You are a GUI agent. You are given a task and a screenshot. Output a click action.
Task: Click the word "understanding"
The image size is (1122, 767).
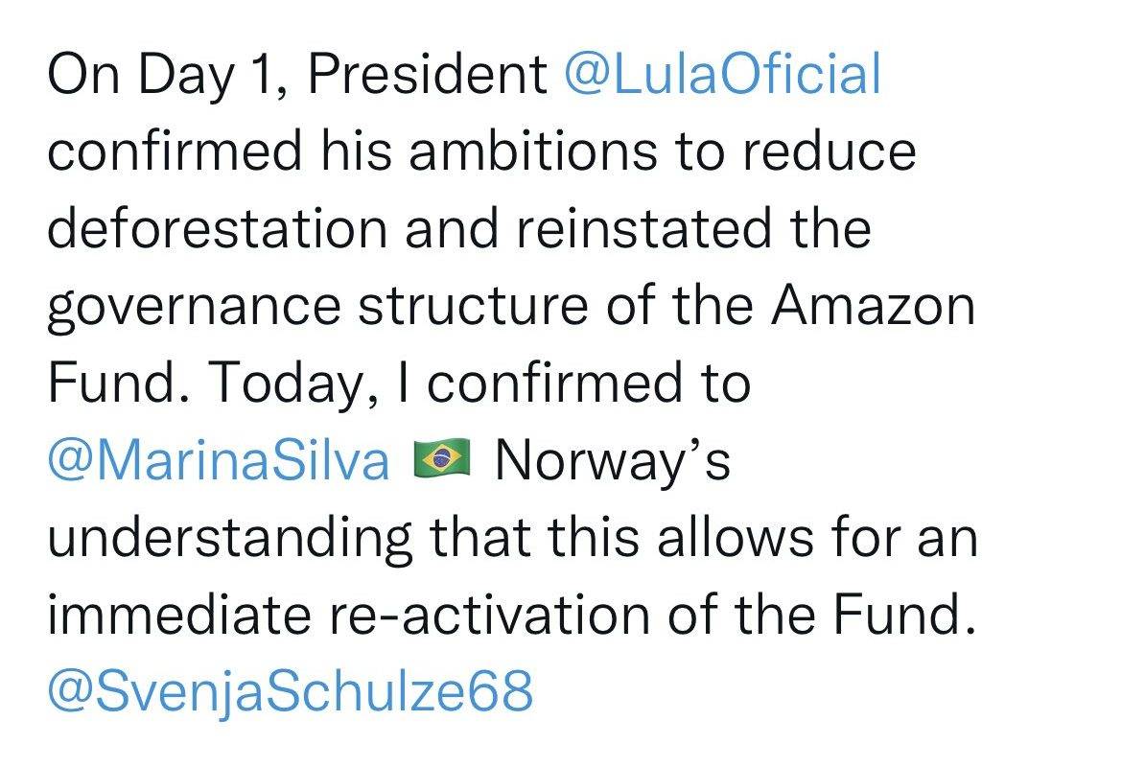[228, 538]
